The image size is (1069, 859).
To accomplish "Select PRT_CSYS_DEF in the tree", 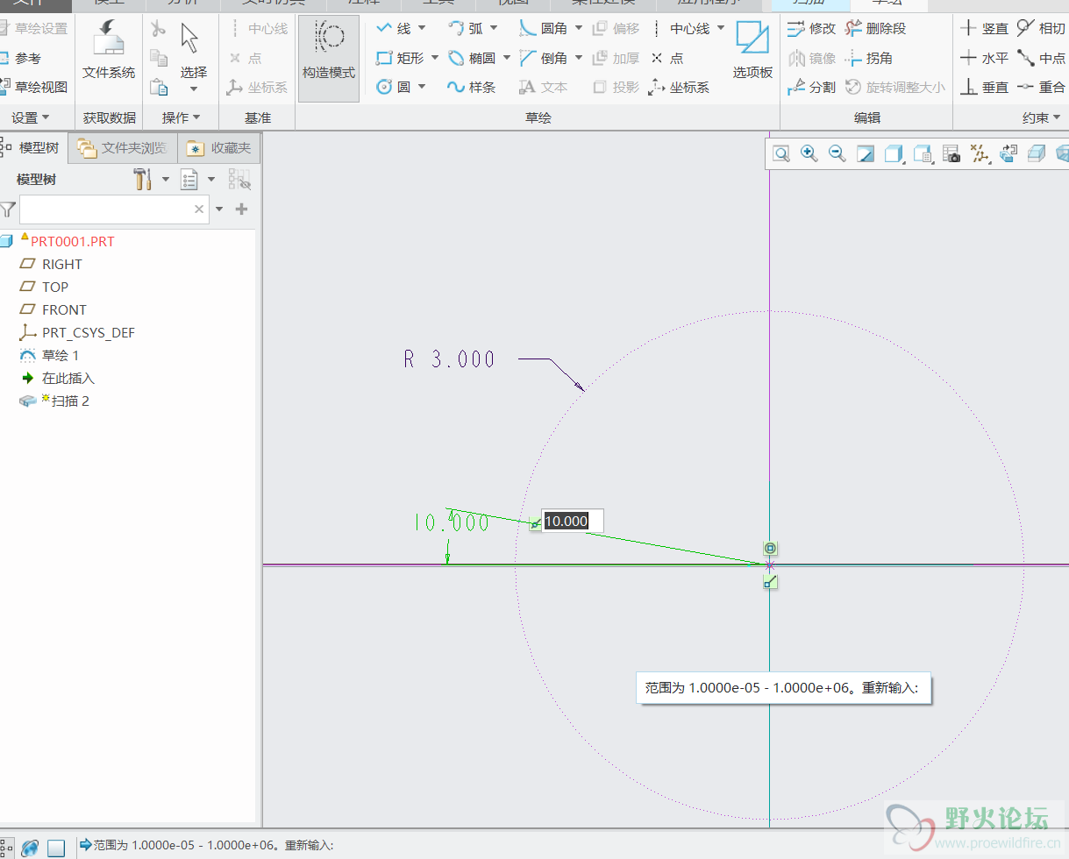I will [89, 333].
